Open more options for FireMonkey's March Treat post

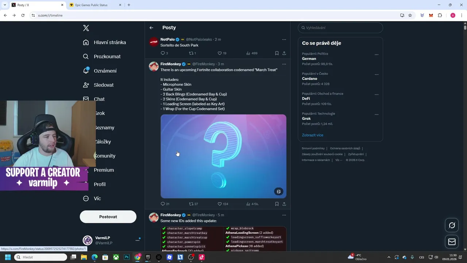pyautogui.click(x=284, y=64)
